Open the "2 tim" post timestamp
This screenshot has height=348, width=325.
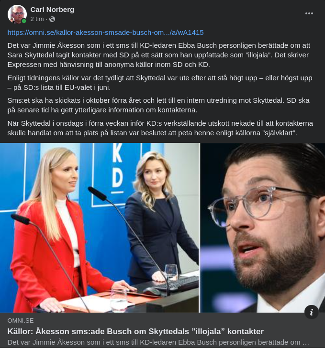37,19
